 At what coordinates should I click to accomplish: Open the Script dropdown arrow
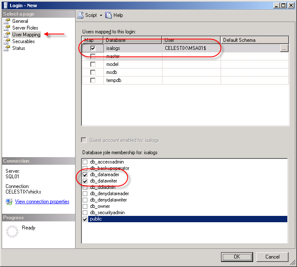[x=101, y=16]
